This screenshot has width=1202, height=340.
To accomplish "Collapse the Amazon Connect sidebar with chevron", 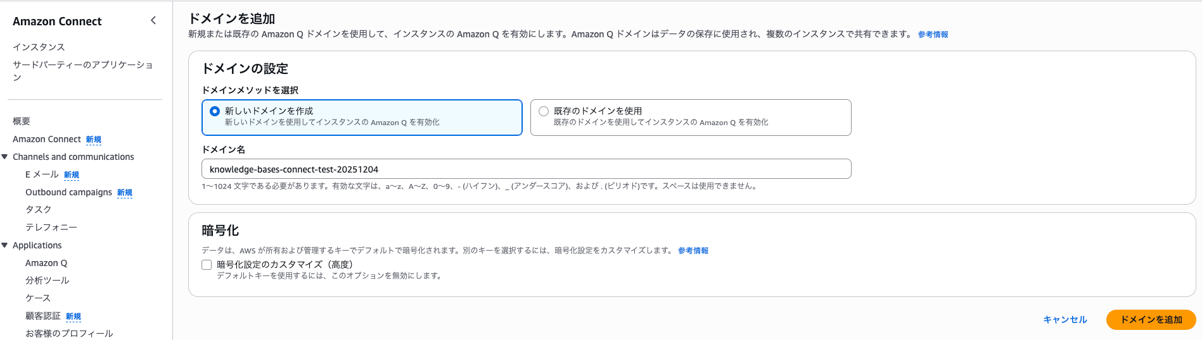I will [153, 21].
